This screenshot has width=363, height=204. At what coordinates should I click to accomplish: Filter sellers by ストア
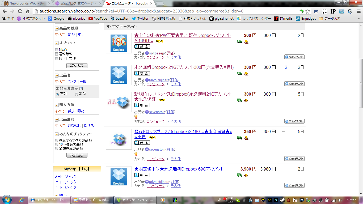[x=72, y=82]
